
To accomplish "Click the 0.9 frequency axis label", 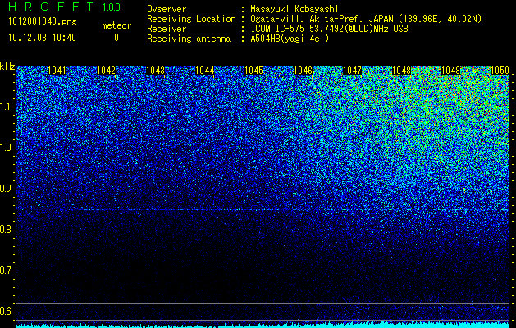I will (7, 189).
